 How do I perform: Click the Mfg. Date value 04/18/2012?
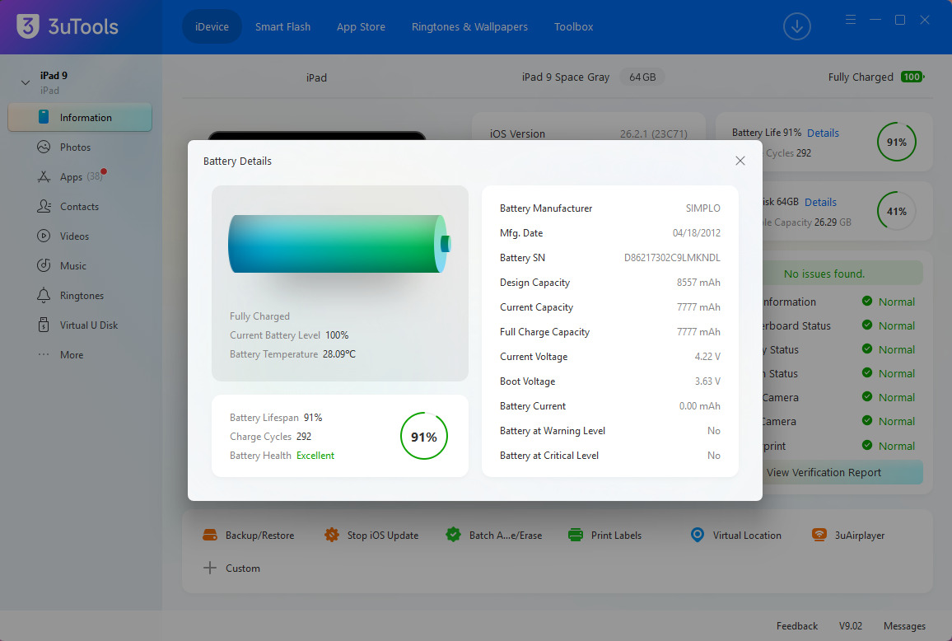697,232
